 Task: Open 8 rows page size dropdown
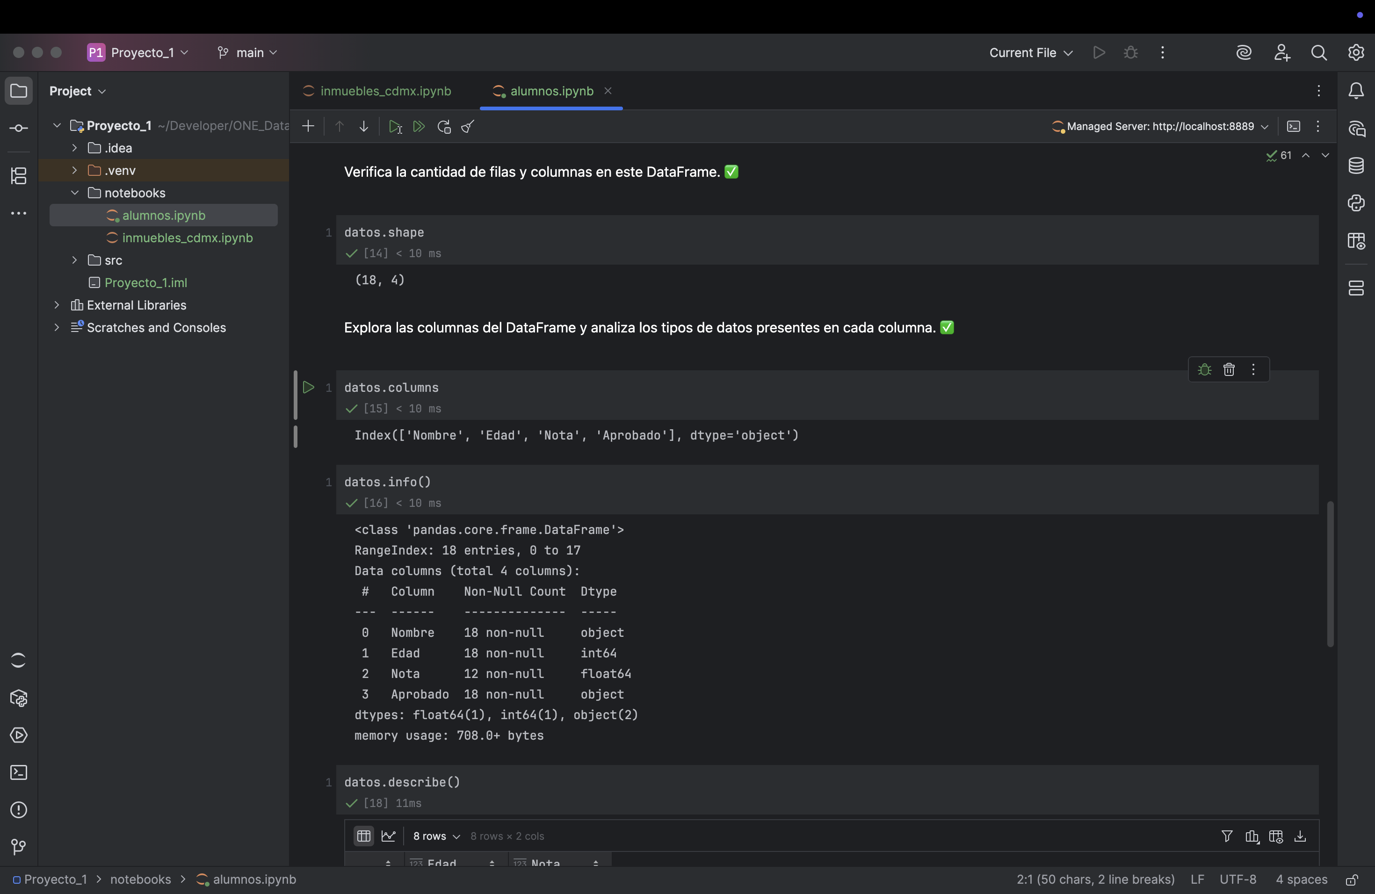tap(436, 836)
